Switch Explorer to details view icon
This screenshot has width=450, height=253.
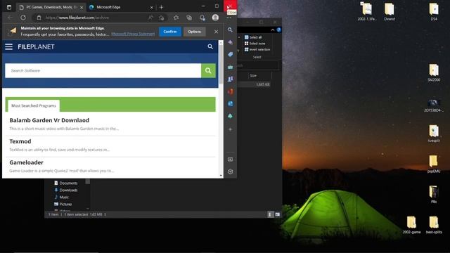pos(270,214)
